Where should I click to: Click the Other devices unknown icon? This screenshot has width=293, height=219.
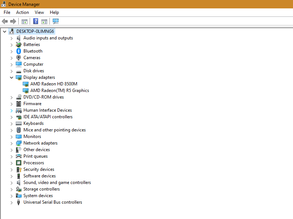tap(19, 150)
